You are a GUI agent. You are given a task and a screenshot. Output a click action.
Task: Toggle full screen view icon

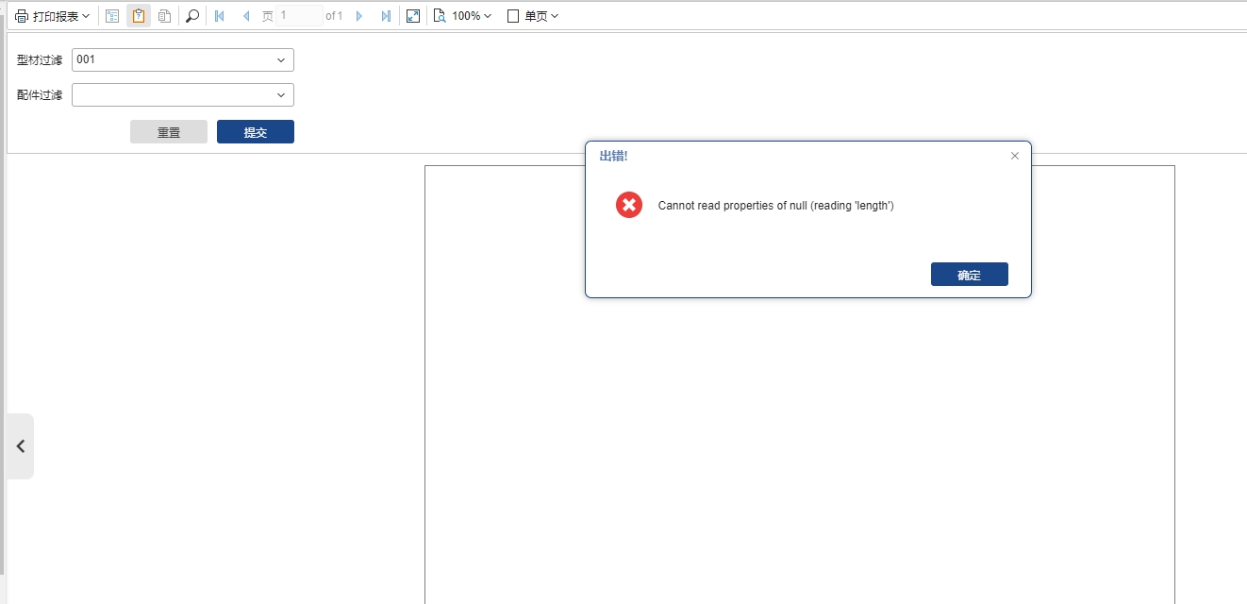[413, 16]
